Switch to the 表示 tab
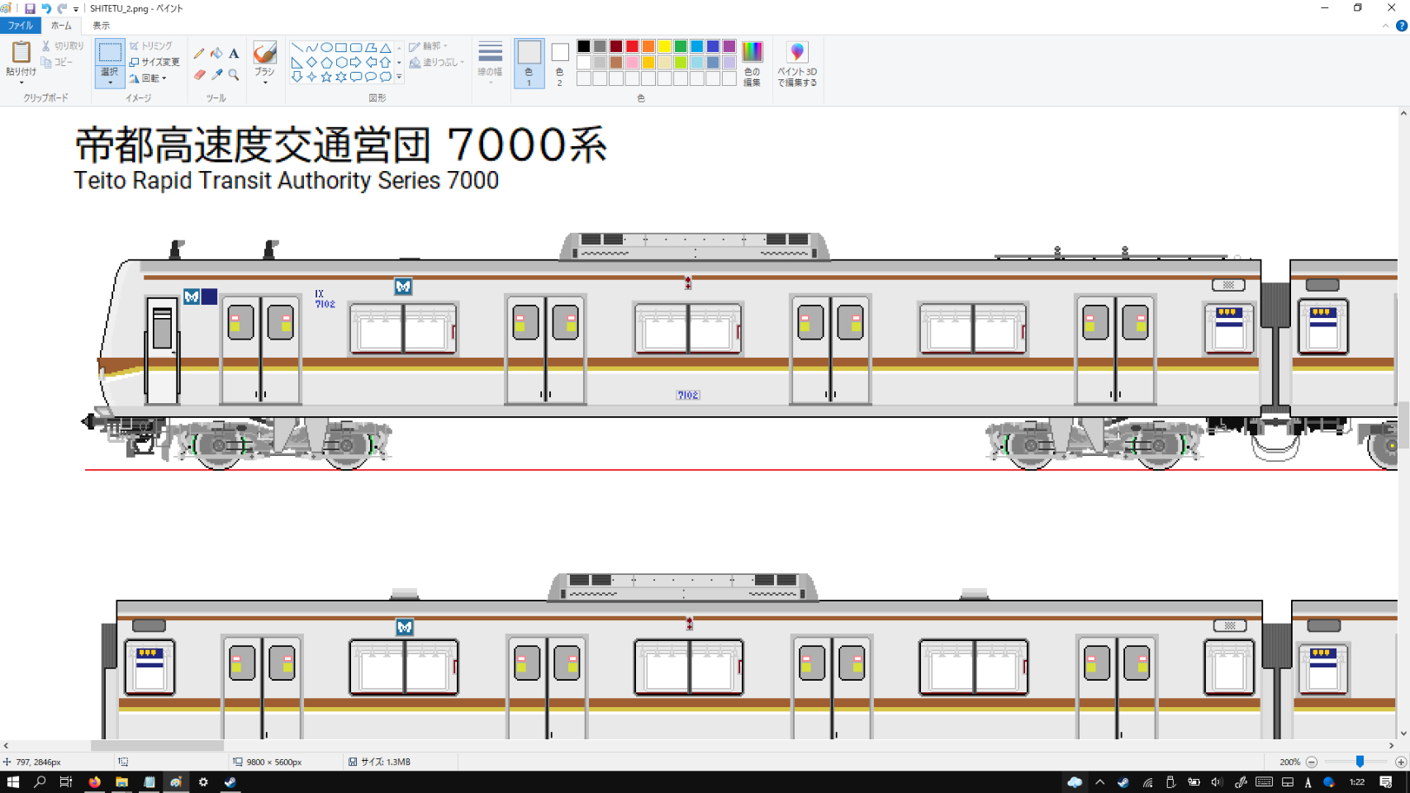1410x793 pixels. 101,26
